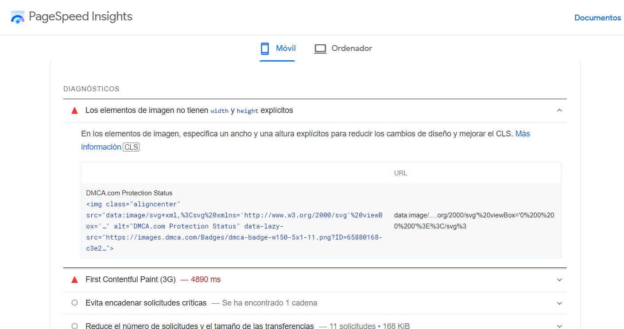This screenshot has width=624, height=329.
Task: Expand the First Contentful Paint (3G) audit
Action: (x=560, y=280)
